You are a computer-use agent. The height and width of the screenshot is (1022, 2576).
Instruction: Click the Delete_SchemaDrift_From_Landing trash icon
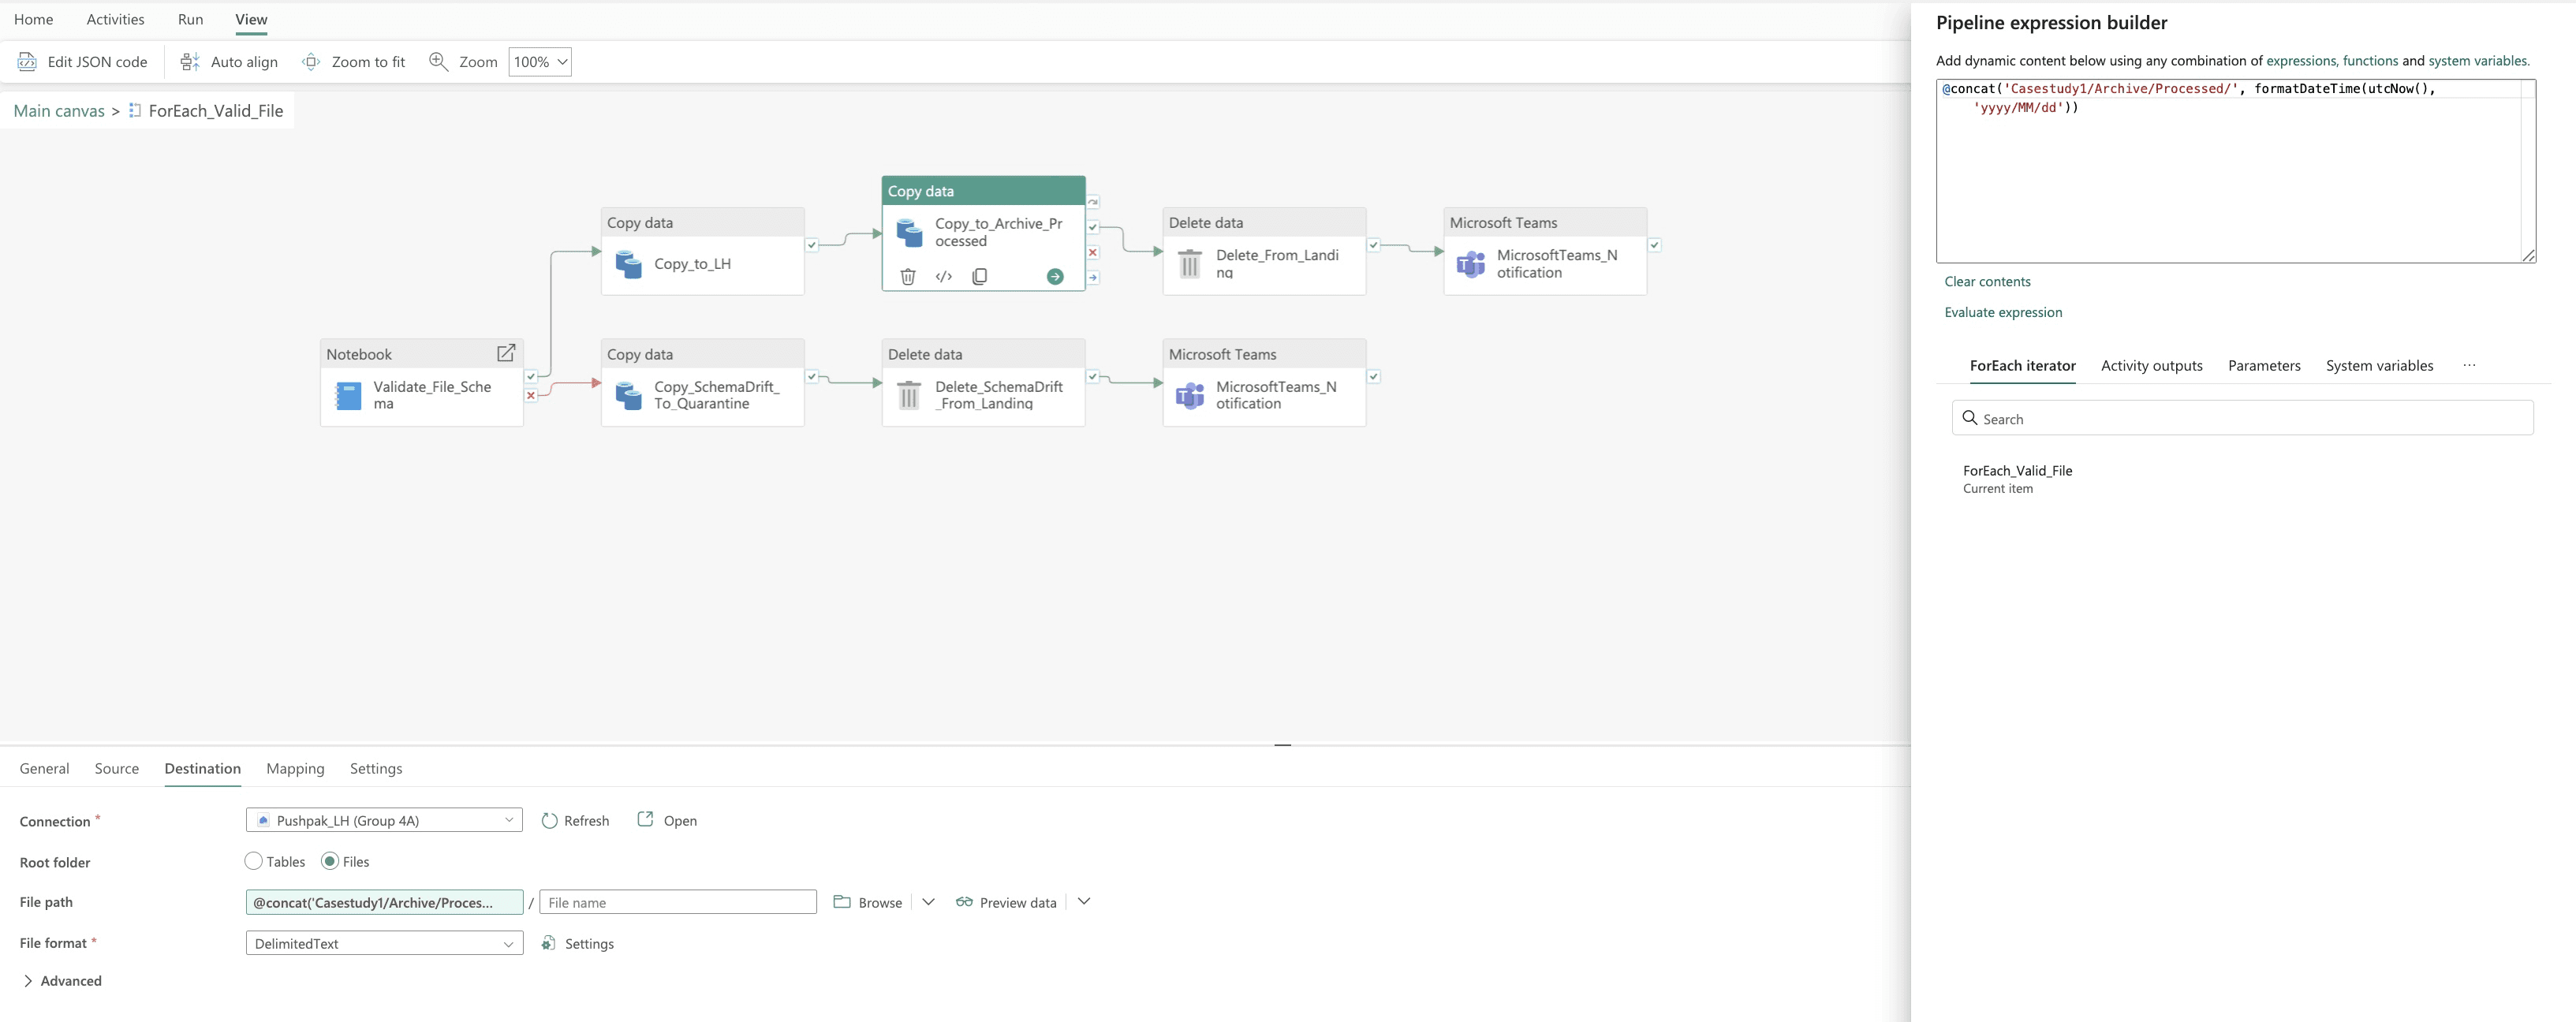[909, 396]
